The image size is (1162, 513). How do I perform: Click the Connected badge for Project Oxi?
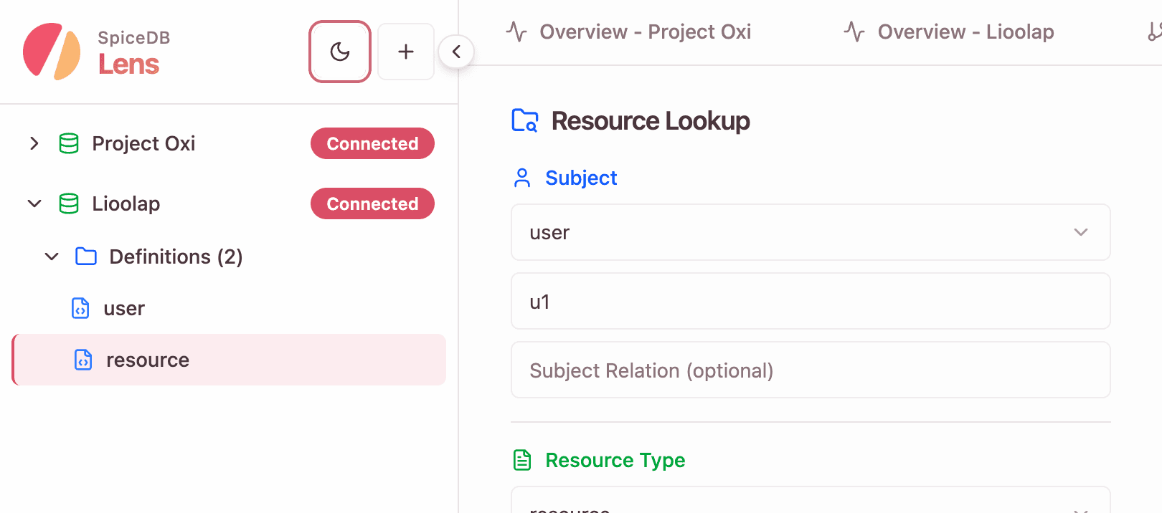[372, 144]
